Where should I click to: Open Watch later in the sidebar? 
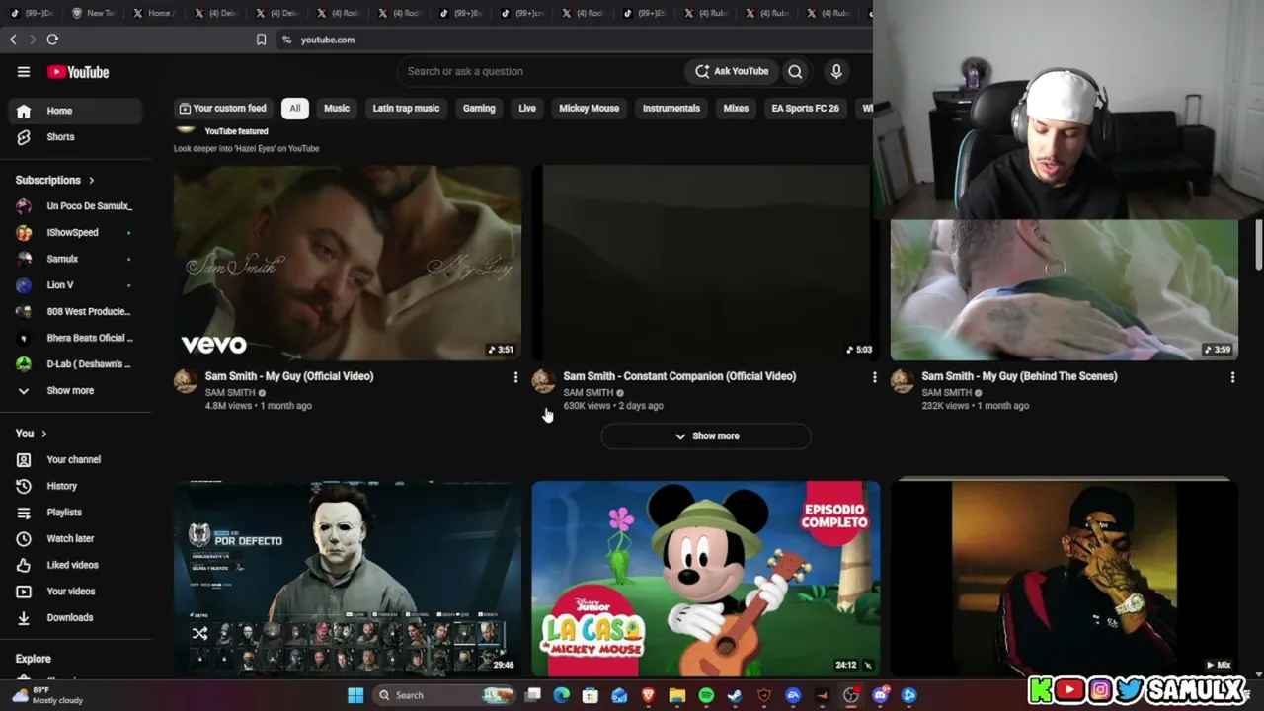75,539
